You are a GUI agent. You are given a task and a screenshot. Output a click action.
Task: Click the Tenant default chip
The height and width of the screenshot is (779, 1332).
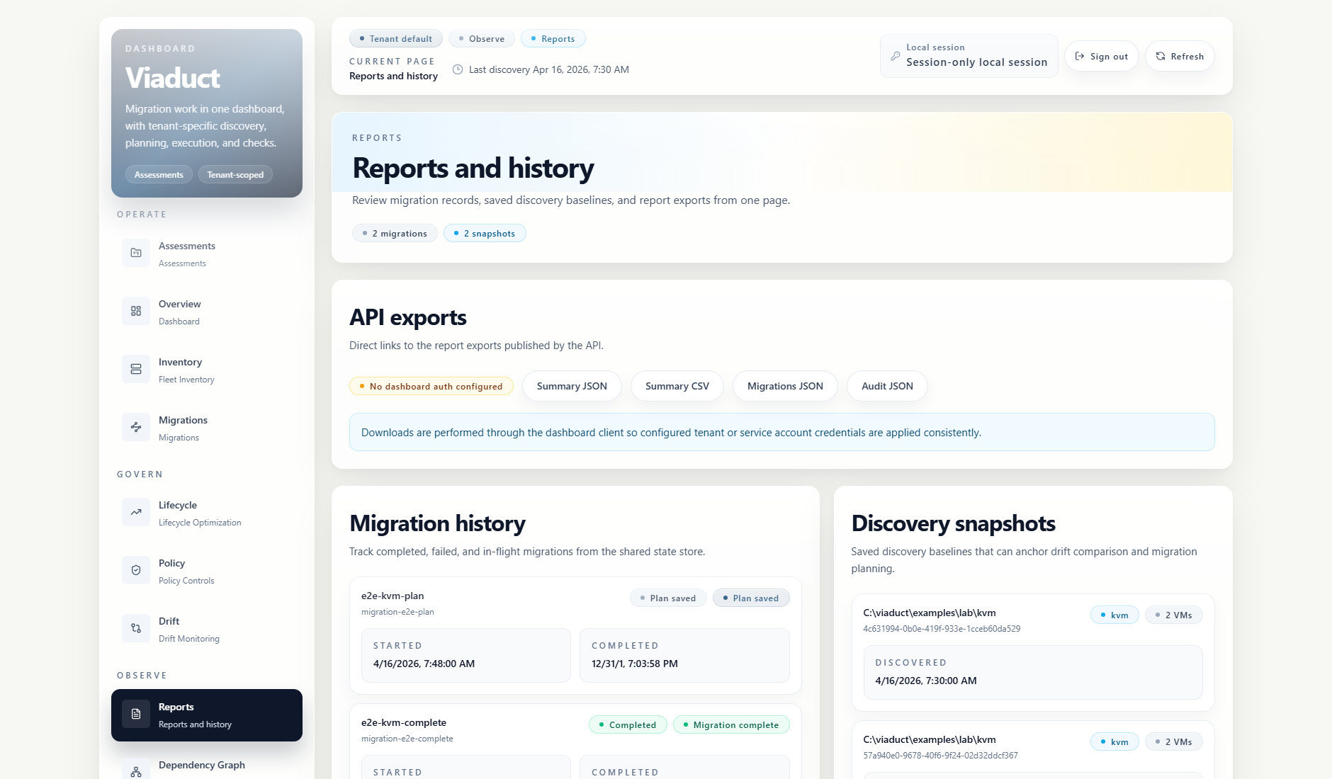(x=395, y=38)
